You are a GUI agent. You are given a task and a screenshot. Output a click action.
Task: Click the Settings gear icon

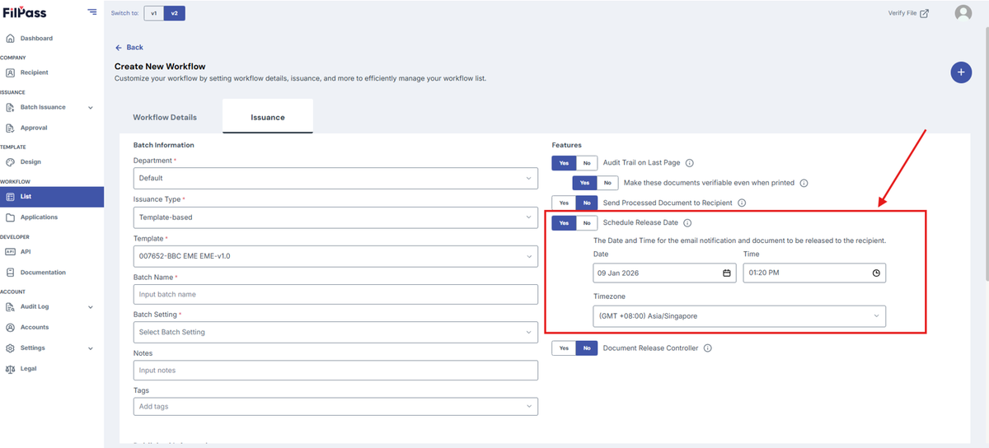(10, 348)
